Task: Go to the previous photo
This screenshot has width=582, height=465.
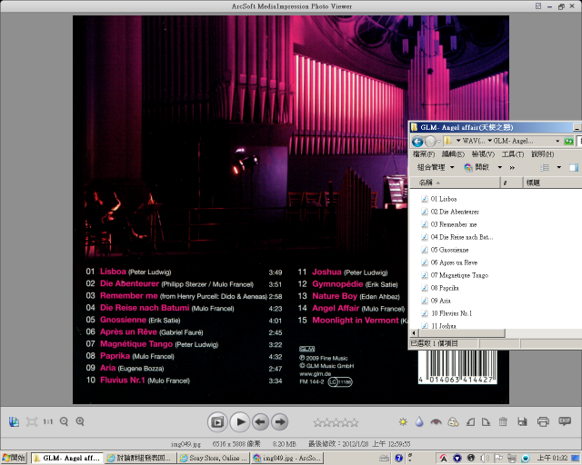Action: pos(261,422)
